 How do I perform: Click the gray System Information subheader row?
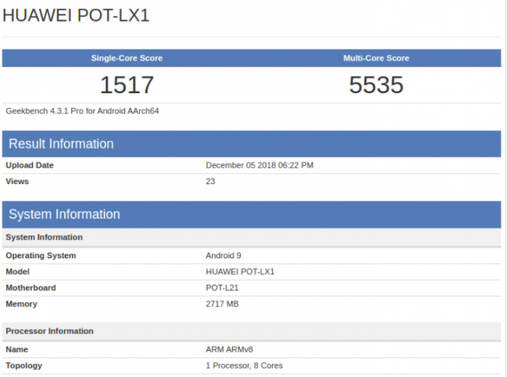coord(251,237)
